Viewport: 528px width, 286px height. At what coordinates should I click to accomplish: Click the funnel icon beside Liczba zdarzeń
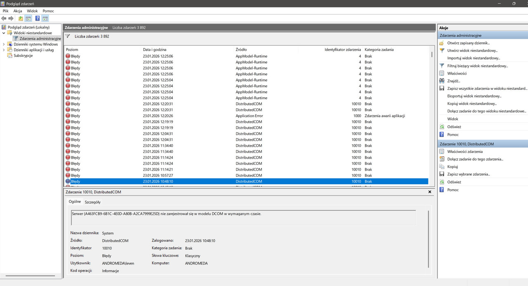pyautogui.click(x=68, y=36)
